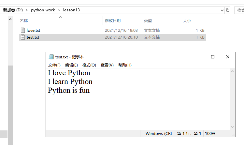Open the 格式(O) menu in Notepad
Viewport: 244px width, 145px height.
(89, 65)
